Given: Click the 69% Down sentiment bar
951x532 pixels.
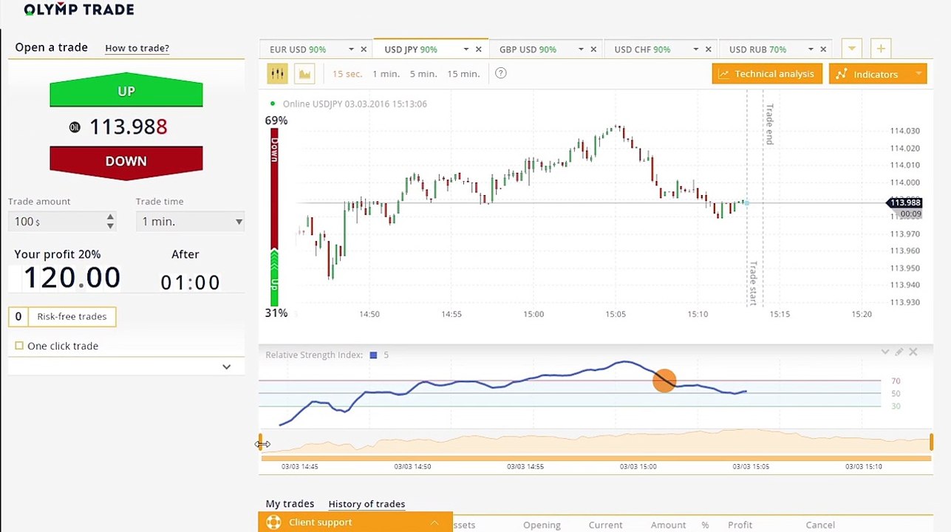Looking at the screenshot, I should point(274,188).
